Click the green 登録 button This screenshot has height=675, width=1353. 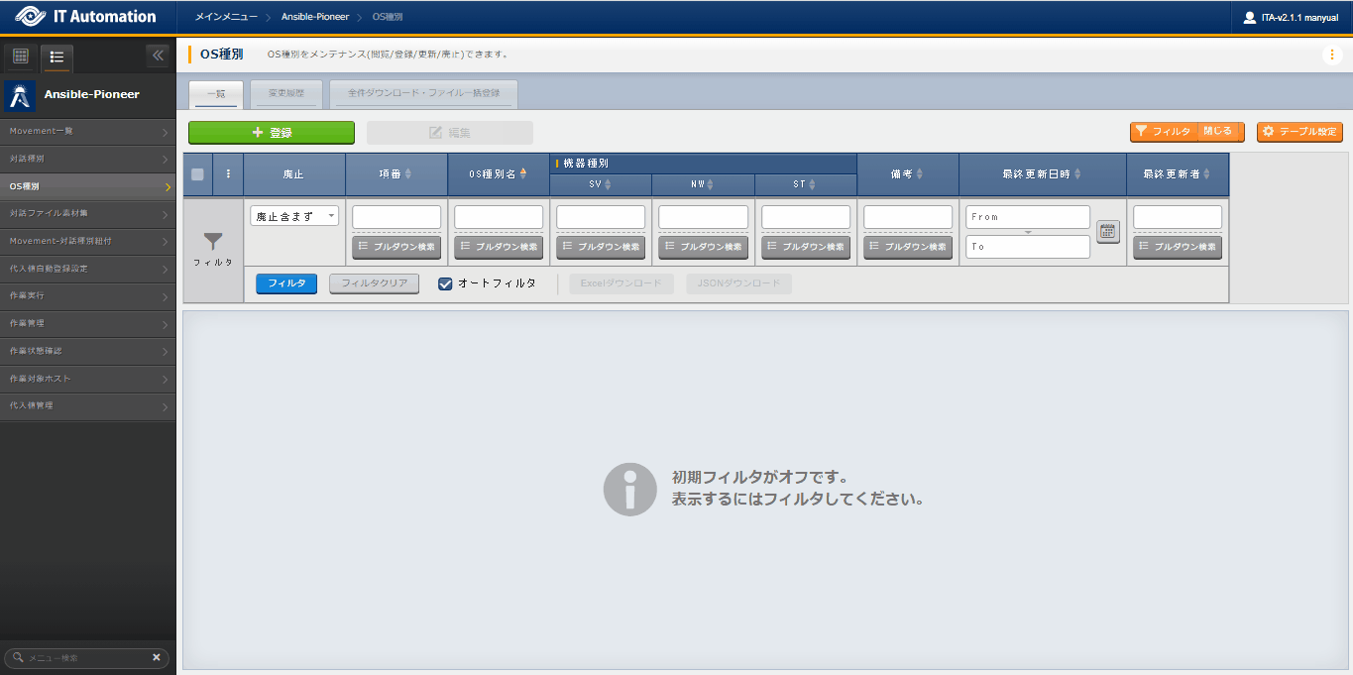272,132
